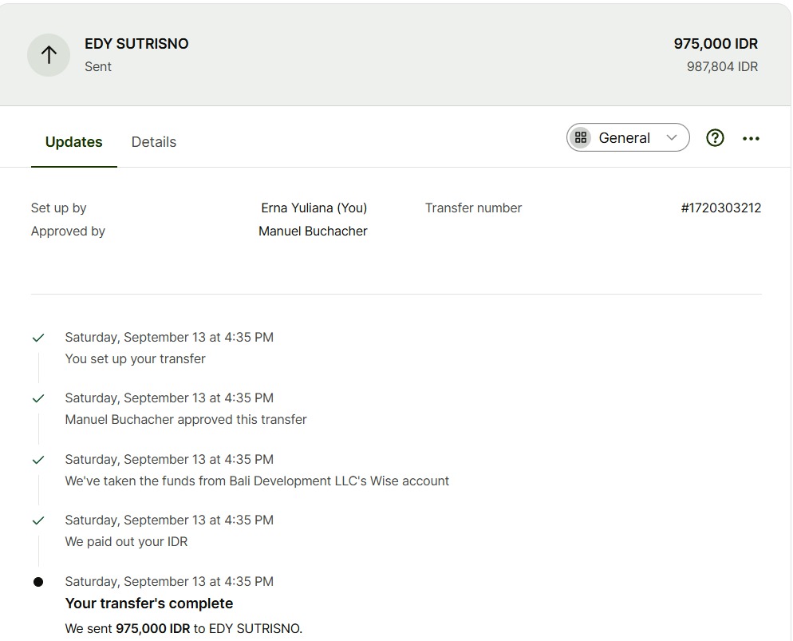Image resolution: width=793 pixels, height=641 pixels.
Task: Open the three-dot more options menu
Action: (751, 138)
